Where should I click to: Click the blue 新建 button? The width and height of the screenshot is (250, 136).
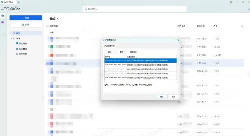26,18
